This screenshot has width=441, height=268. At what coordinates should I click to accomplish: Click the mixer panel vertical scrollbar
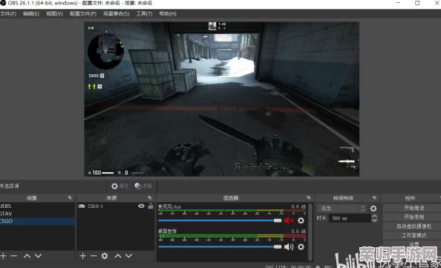pos(310,232)
